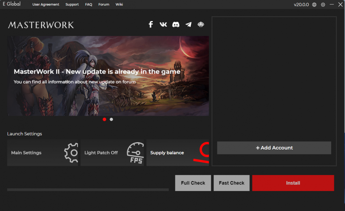Viewport: 345px width, 211px height.
Task: Open the VK social icon
Action: 163,24
